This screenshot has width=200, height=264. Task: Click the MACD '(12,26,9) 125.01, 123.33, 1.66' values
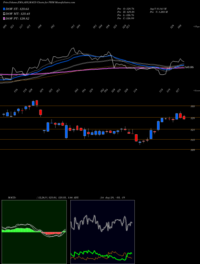pyautogui.click(x=54, y=198)
